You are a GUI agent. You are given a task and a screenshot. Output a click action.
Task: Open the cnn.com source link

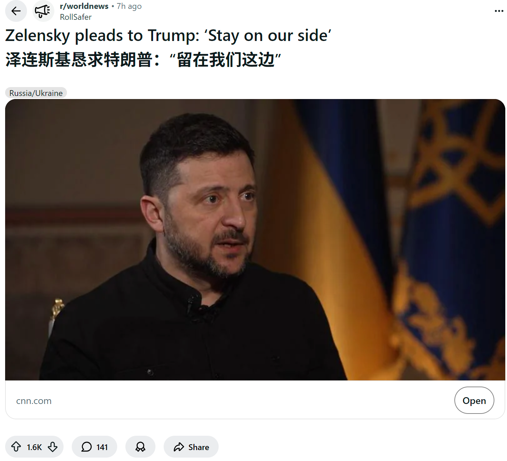(34, 401)
